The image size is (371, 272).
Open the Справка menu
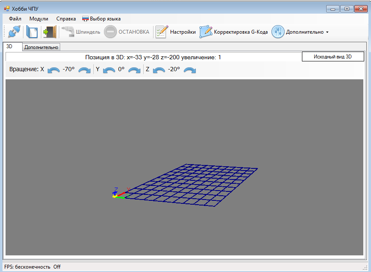point(66,19)
